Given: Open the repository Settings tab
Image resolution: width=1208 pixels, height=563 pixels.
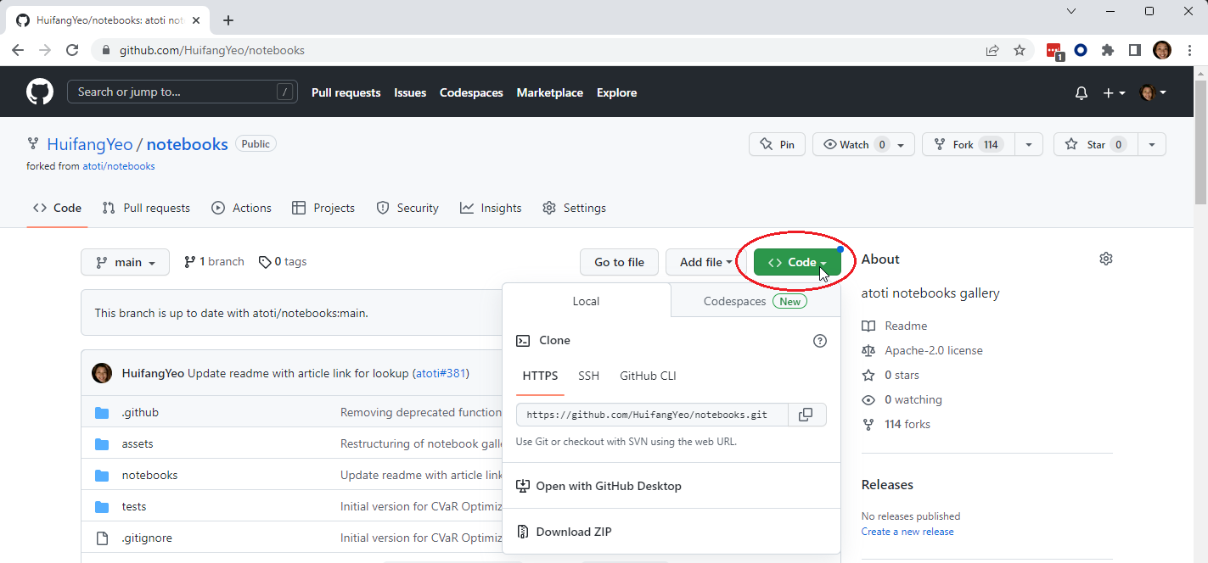Looking at the screenshot, I should pos(575,208).
